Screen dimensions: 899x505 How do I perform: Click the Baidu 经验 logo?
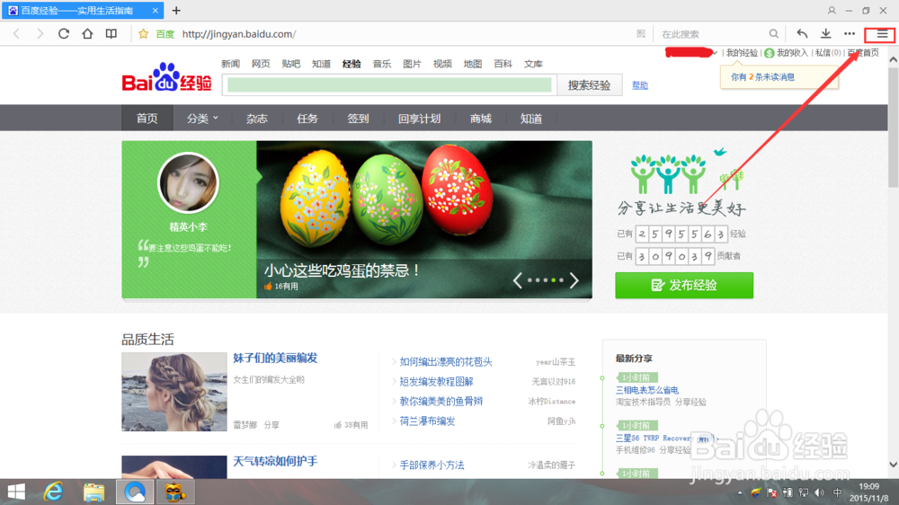167,77
